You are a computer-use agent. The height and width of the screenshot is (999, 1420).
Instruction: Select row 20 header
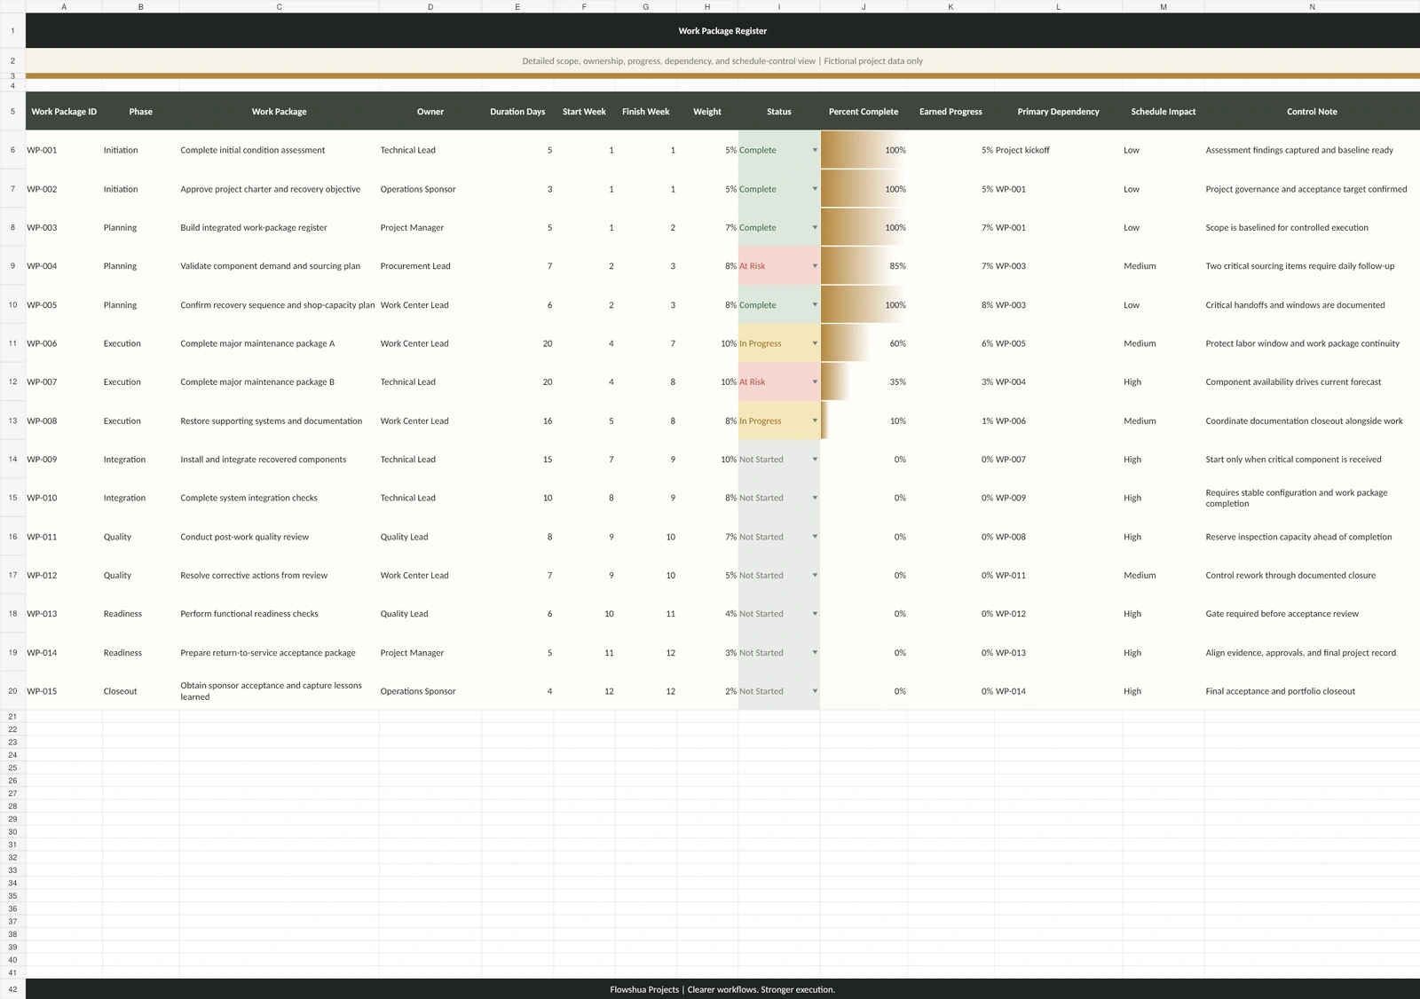[x=12, y=691]
